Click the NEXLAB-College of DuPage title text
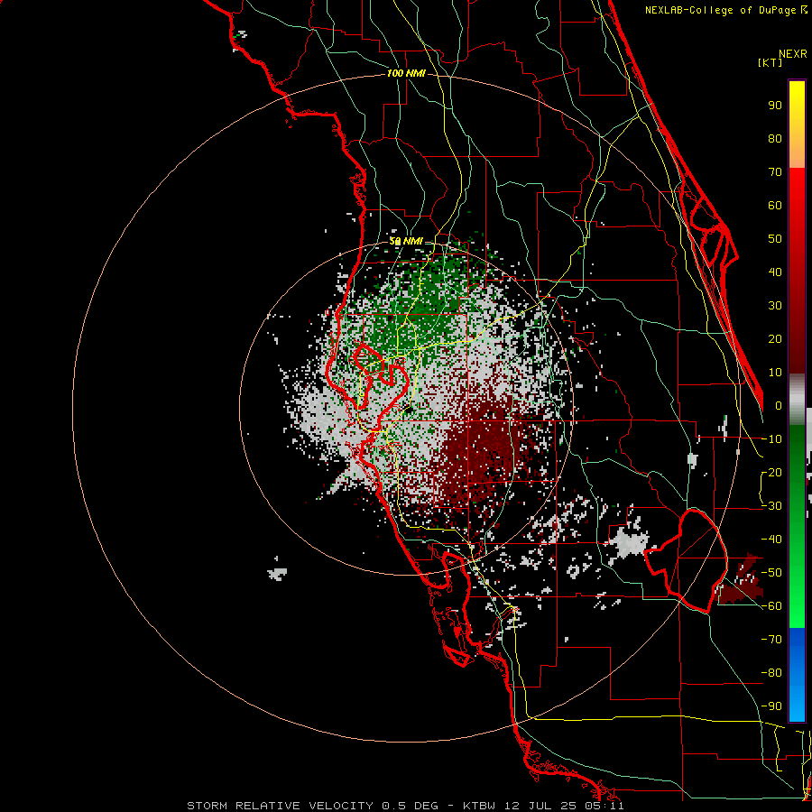This screenshot has width=812, height=812. [x=725, y=10]
